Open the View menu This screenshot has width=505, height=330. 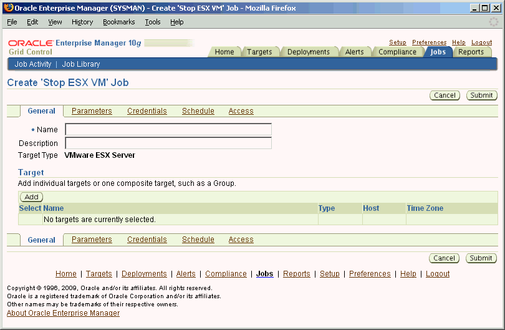tap(55, 22)
